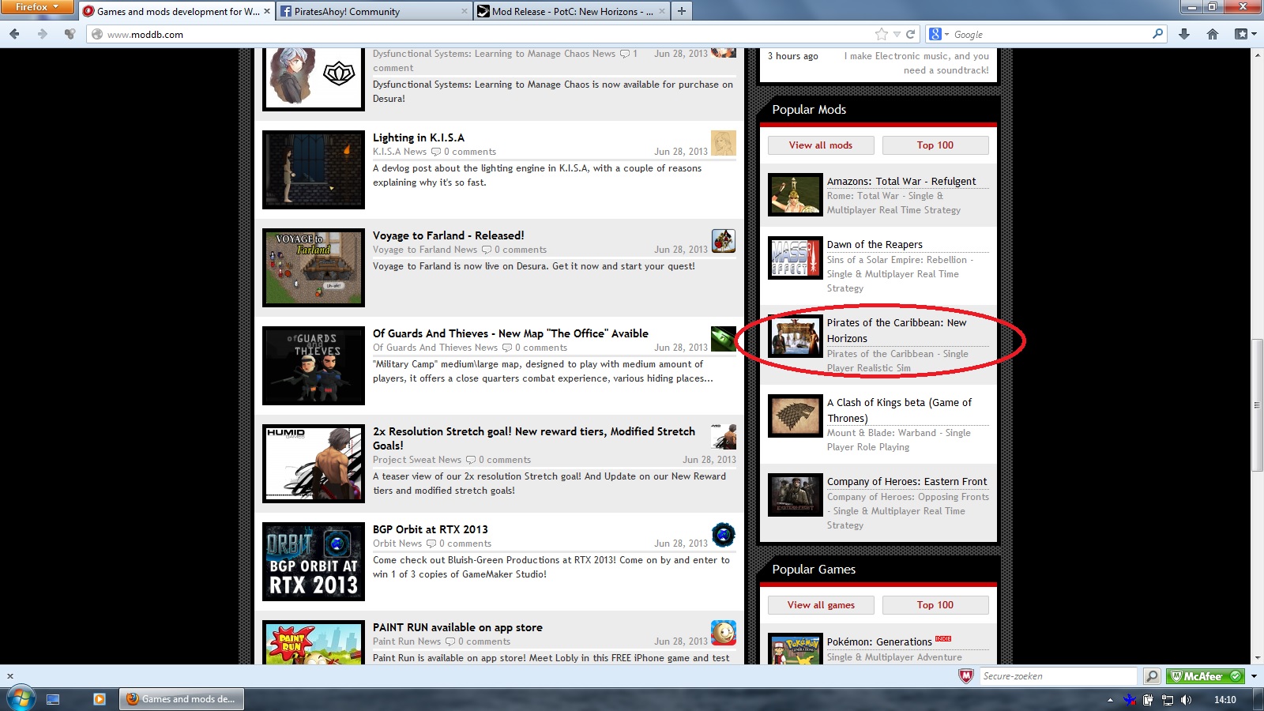Click the McAfee shield icon in the bottom bar
The image size is (1264, 711).
point(965,676)
